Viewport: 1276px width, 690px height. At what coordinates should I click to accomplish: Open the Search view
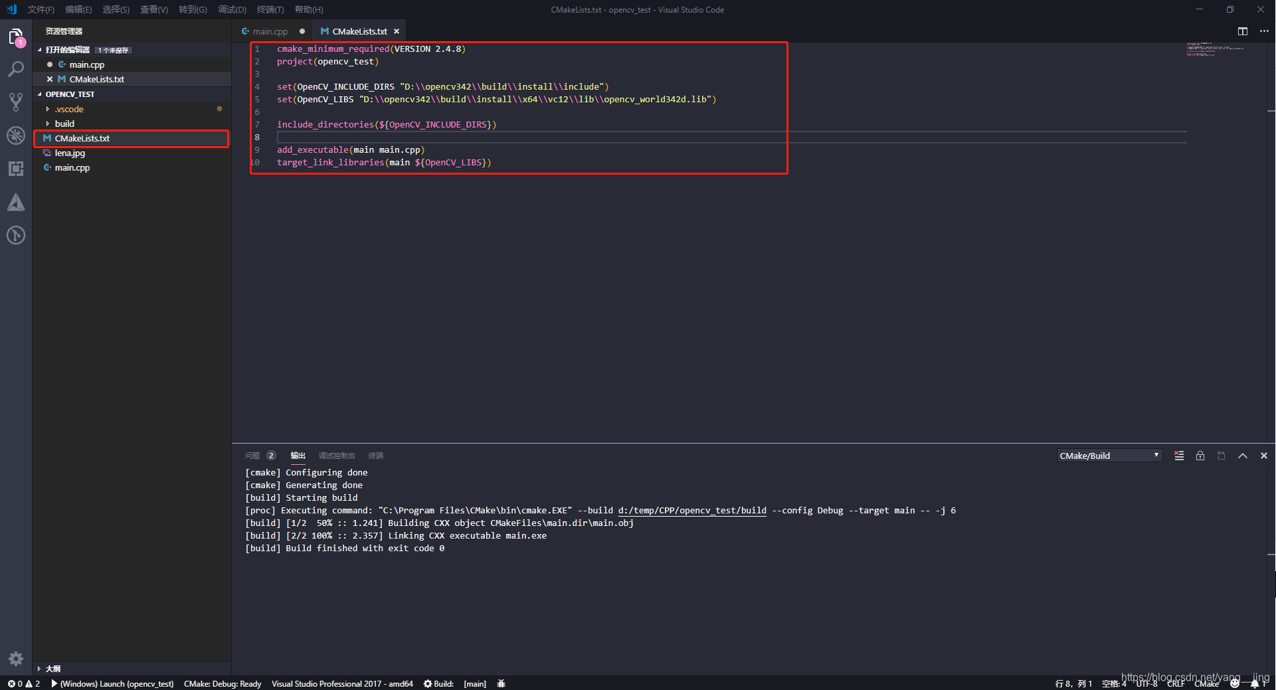[16, 68]
